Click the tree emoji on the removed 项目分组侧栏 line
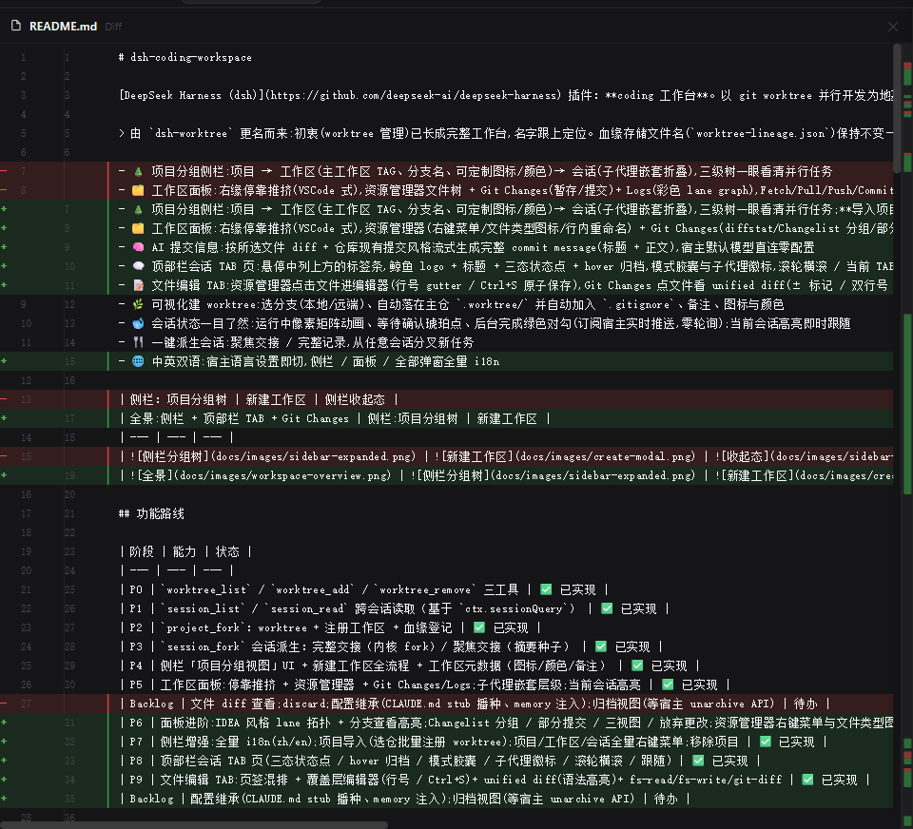Viewport: 913px width, 829px height. (x=138, y=171)
